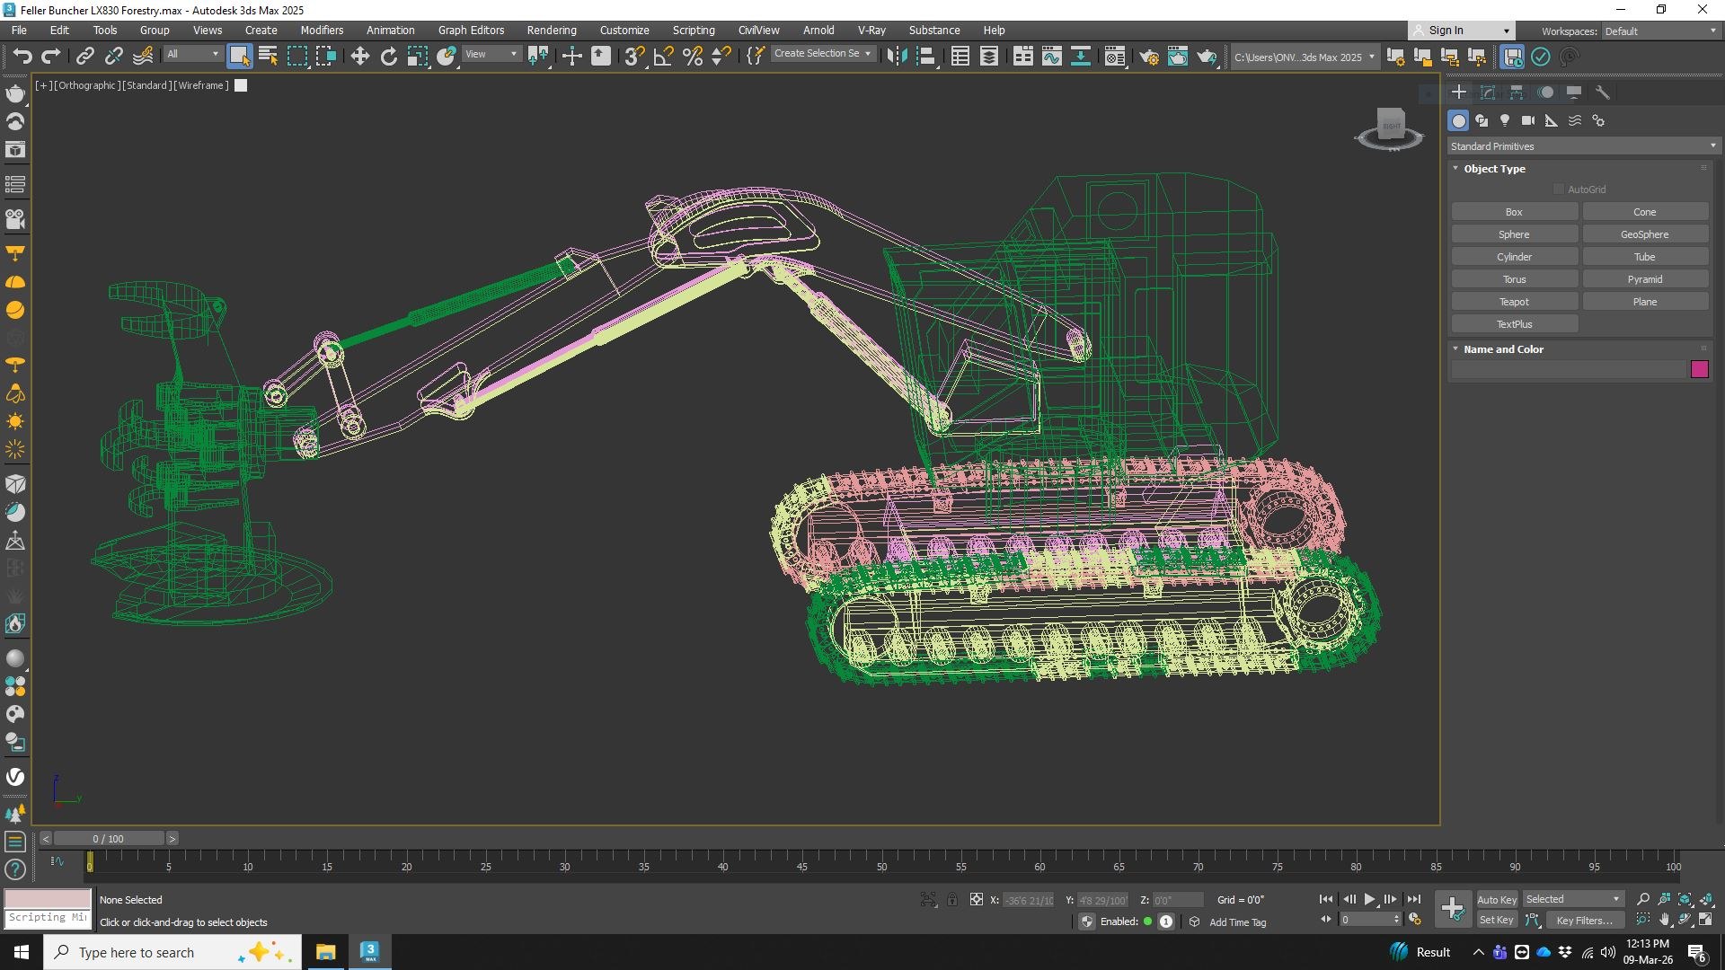Open the pink object color swatch
Image resolution: width=1725 pixels, height=970 pixels.
point(1699,369)
